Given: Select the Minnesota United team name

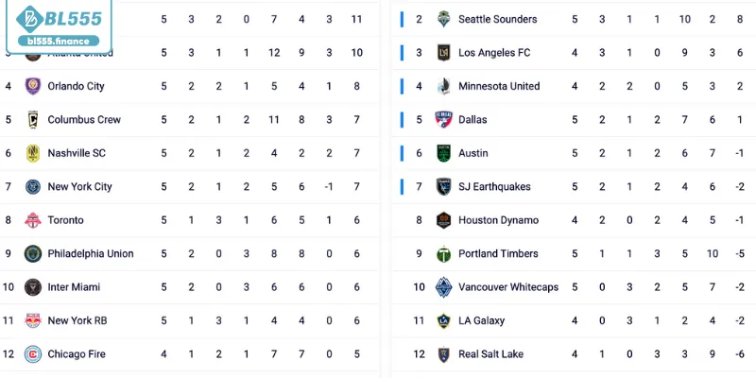Looking at the screenshot, I should [x=499, y=86].
